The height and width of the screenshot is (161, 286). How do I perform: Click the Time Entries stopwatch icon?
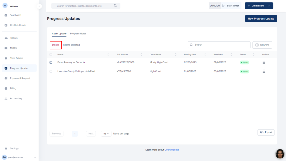click(6, 58)
